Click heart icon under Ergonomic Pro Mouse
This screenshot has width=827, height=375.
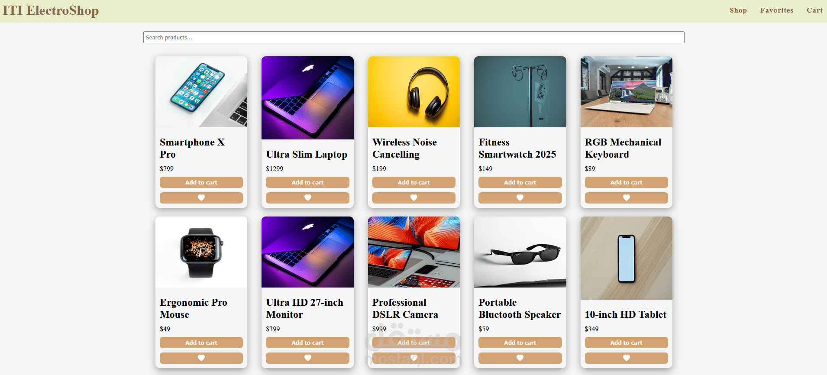[x=201, y=358]
